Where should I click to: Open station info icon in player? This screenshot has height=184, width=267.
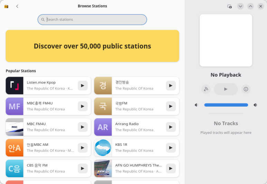[246, 89]
